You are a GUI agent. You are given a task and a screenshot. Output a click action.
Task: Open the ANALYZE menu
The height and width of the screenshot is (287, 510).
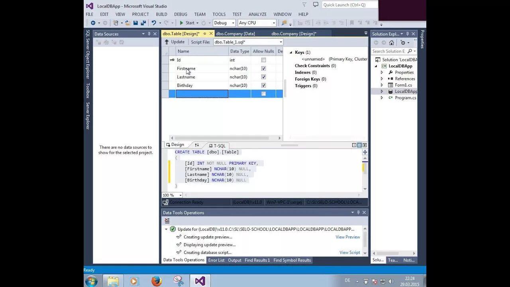[257, 14]
